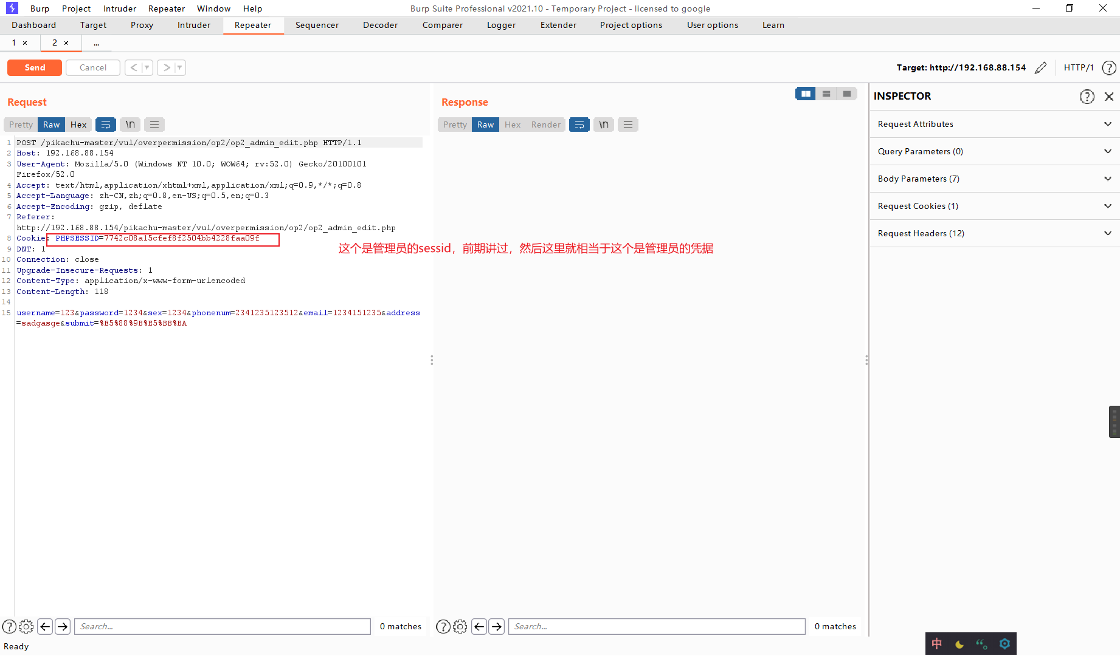Image resolution: width=1120 pixels, height=656 pixels.
Task: Select side-by-side split layout
Action: 806,94
